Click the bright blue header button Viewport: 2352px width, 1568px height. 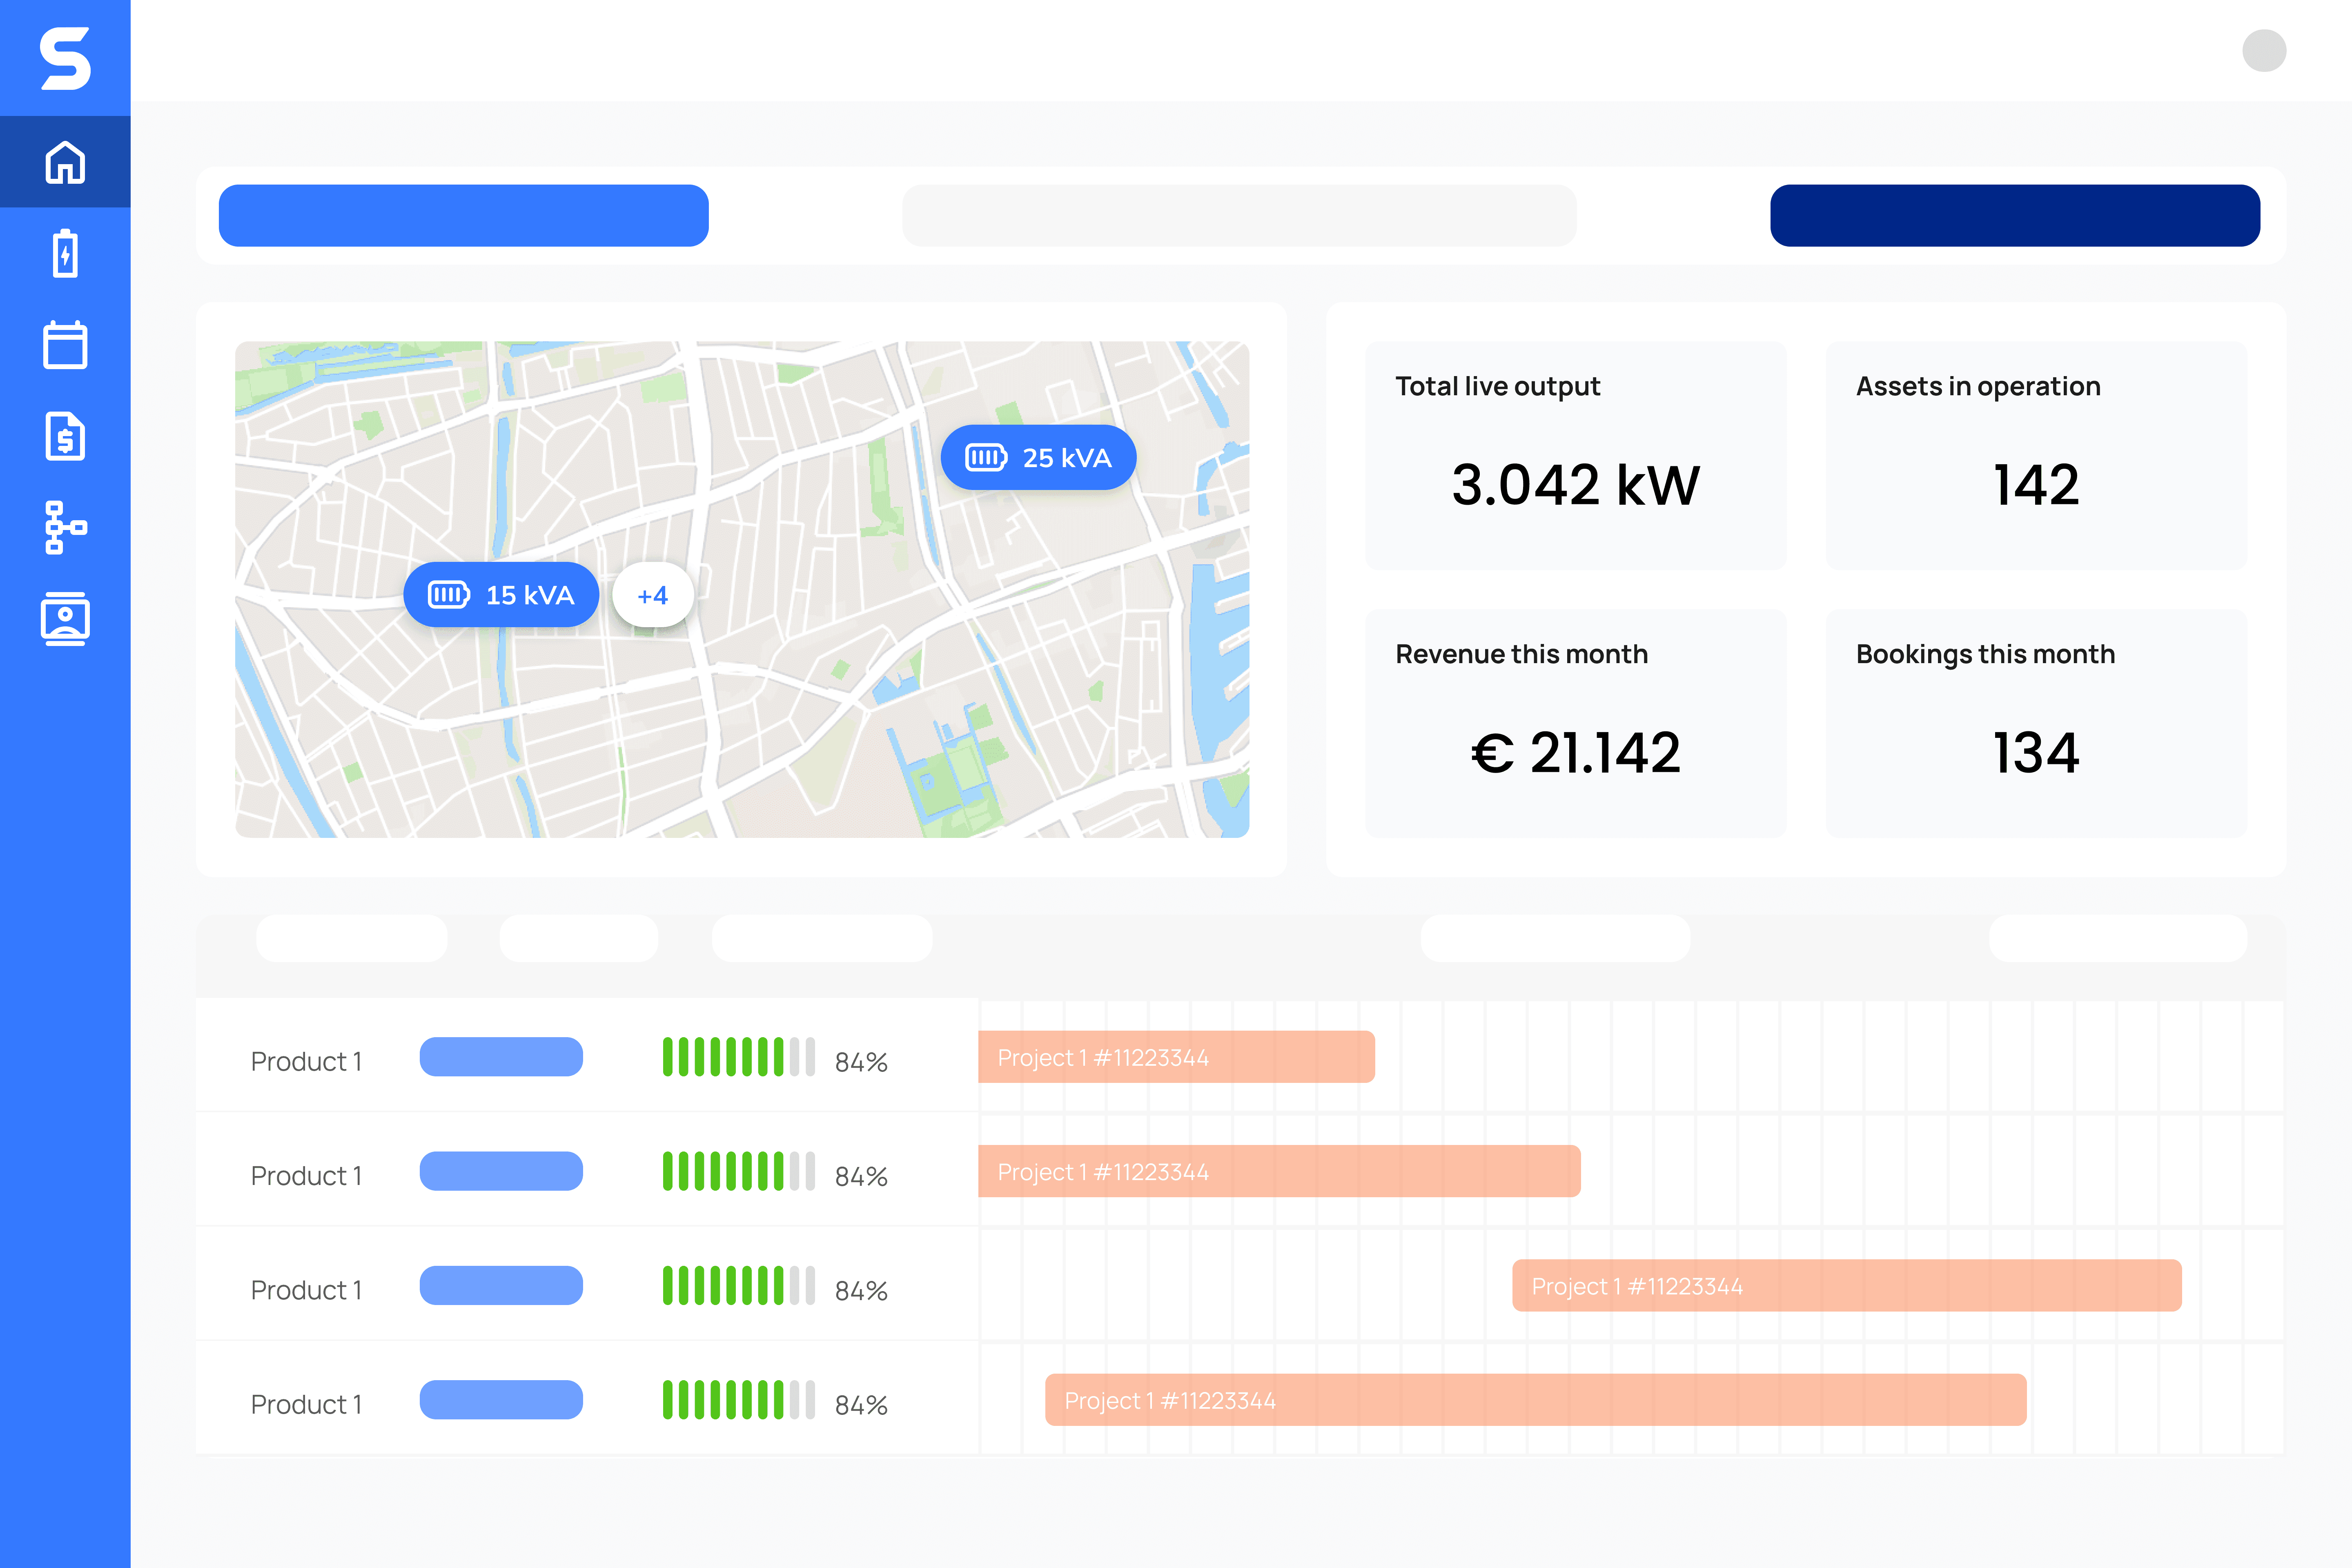click(x=464, y=215)
